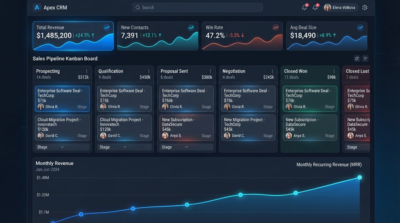The image size is (400, 223).
Task: Click Anya S. avatar in Closed Won column
Action: pos(289,136)
